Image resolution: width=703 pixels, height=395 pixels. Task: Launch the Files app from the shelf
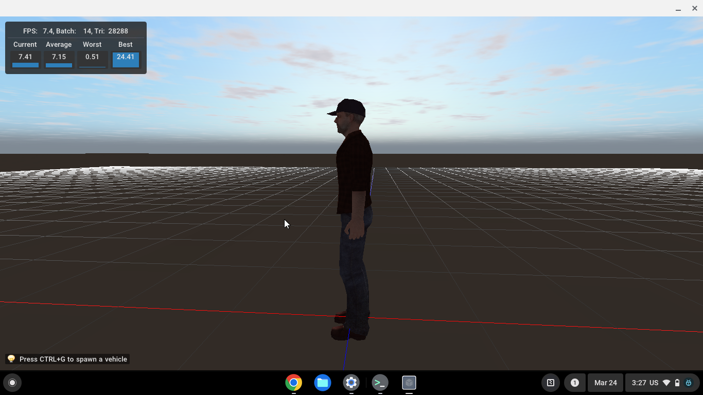[323, 383]
